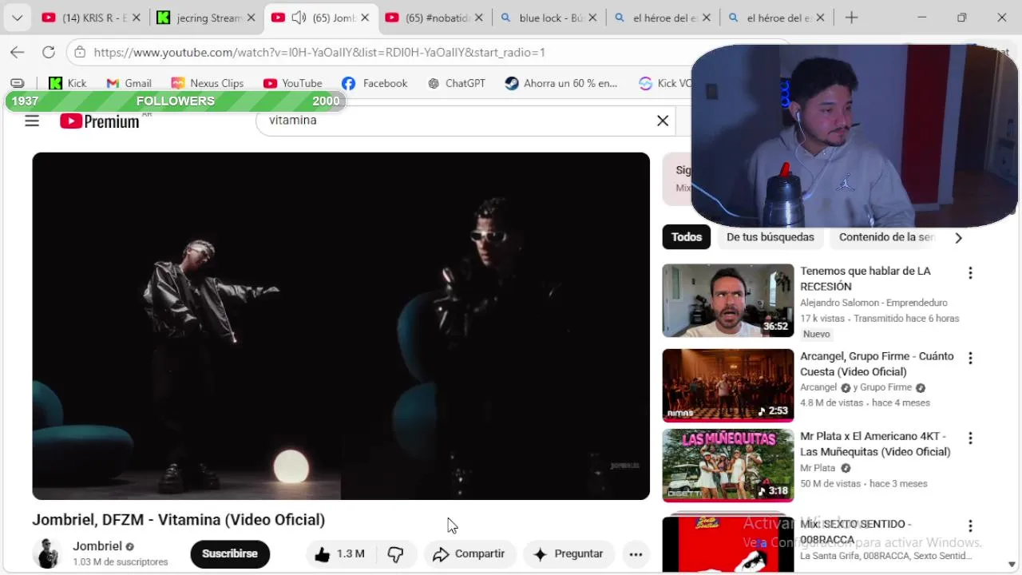
Task: Open the bookmarks bar tab groups icon
Action: point(18,83)
